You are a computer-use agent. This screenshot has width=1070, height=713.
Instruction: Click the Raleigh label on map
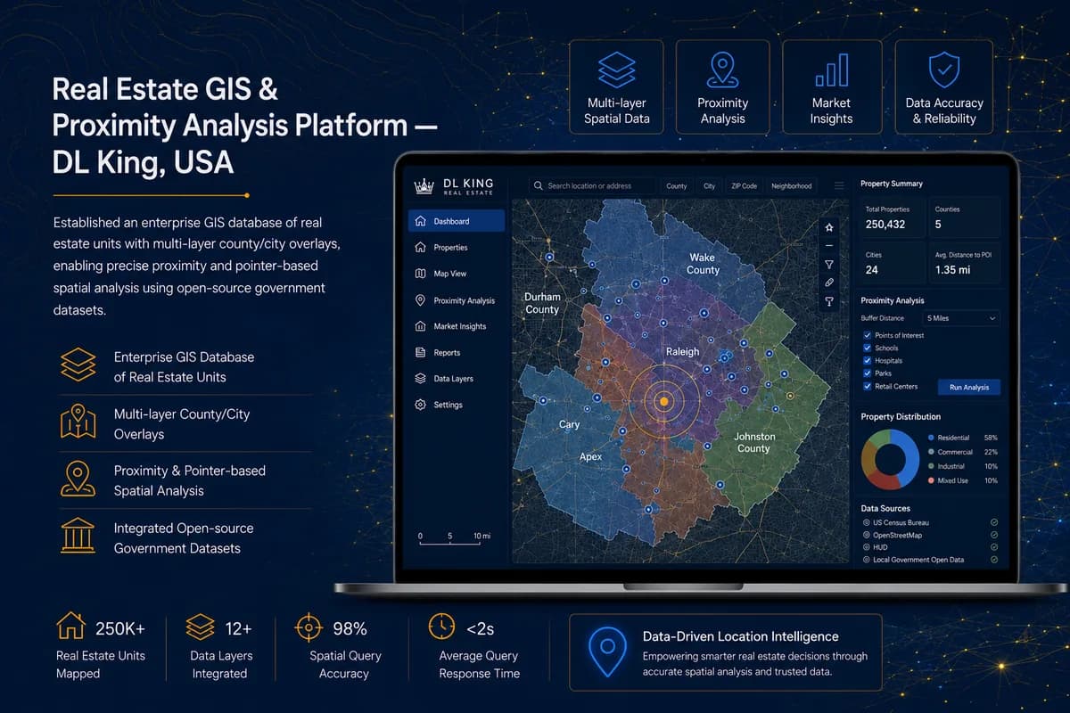pos(683,352)
